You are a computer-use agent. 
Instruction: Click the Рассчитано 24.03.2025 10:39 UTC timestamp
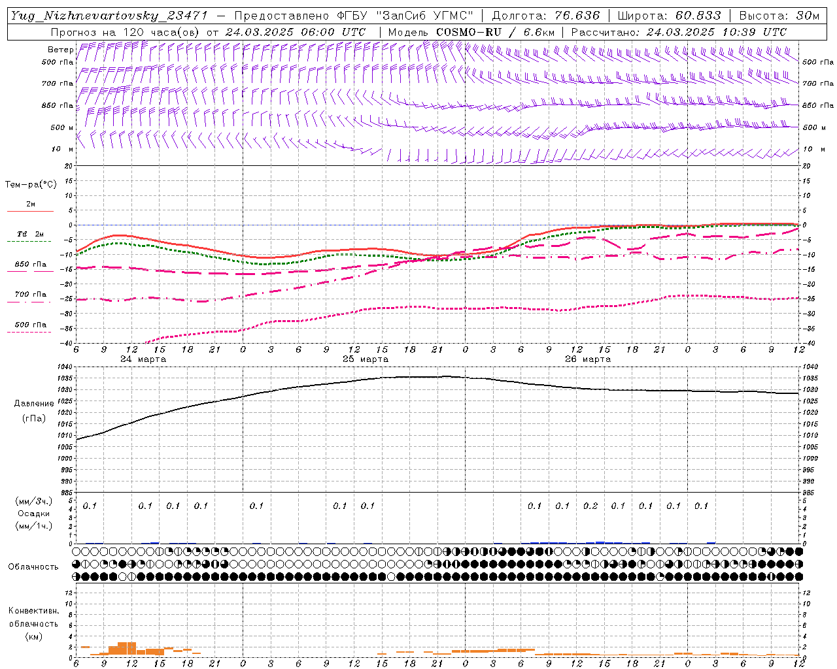click(679, 32)
